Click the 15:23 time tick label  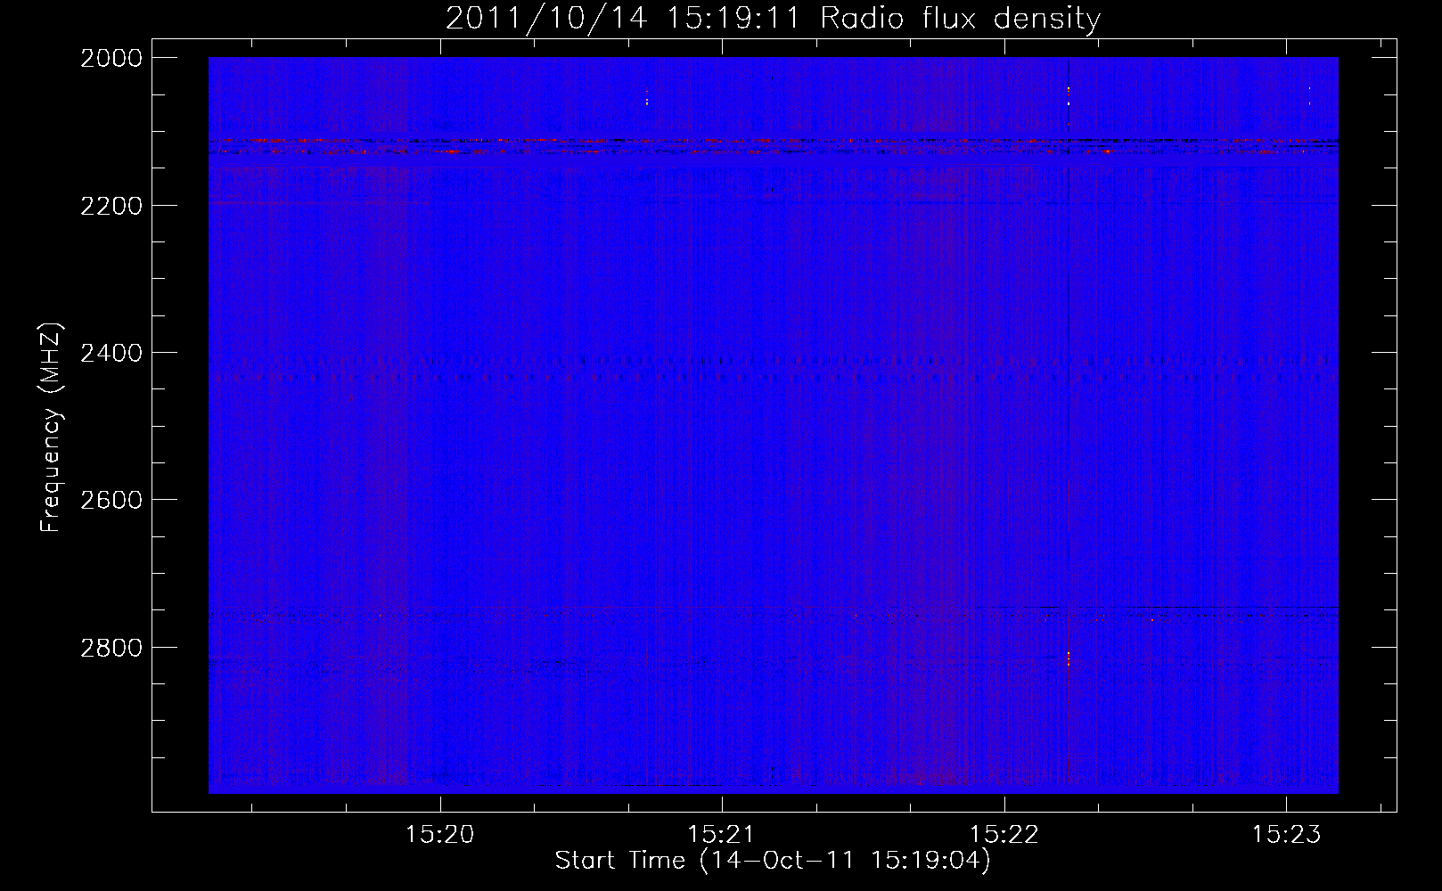click(x=1286, y=834)
